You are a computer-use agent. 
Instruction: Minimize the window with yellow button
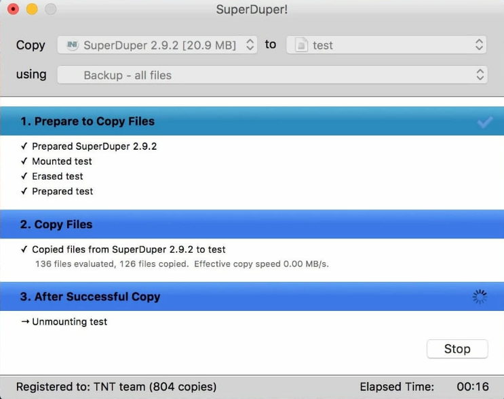click(32, 9)
